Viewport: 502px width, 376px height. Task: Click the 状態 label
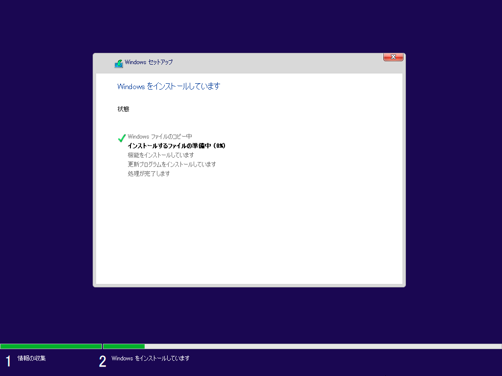123,109
